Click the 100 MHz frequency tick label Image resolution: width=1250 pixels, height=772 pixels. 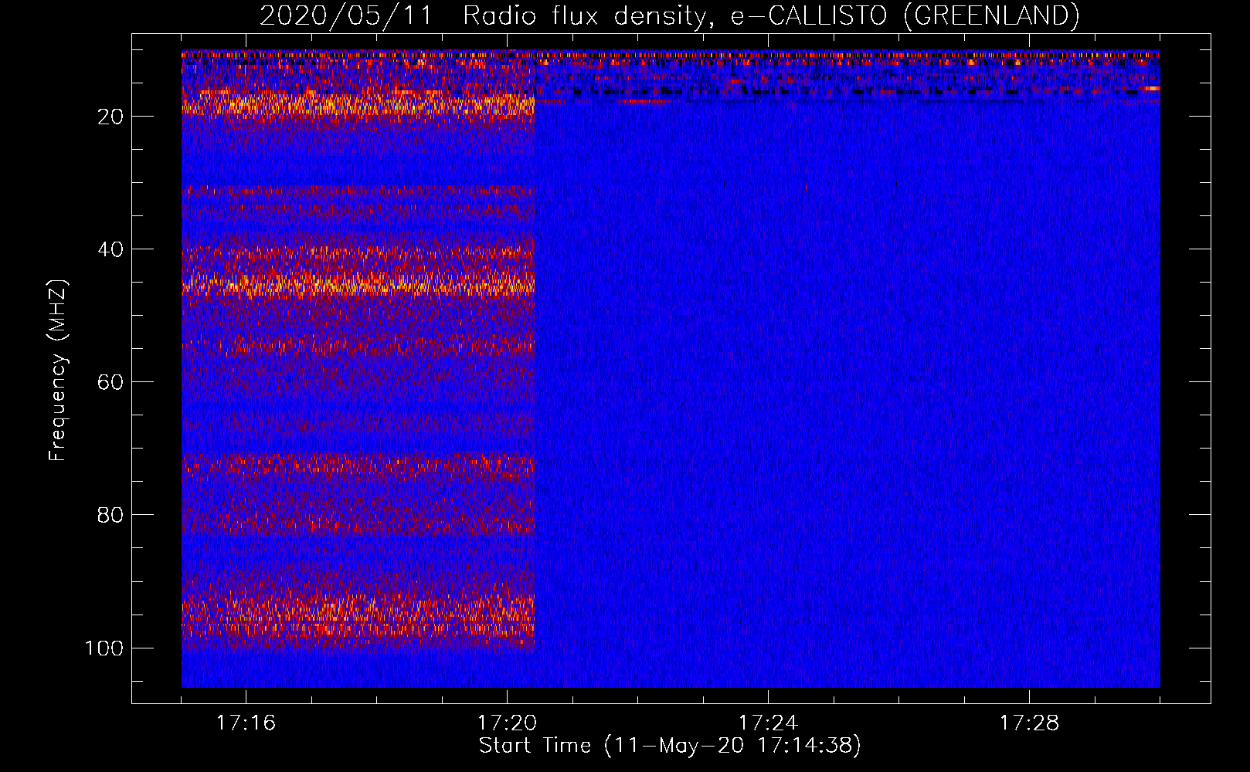[104, 648]
